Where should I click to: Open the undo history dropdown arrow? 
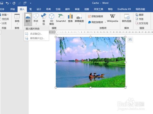point(10,3)
